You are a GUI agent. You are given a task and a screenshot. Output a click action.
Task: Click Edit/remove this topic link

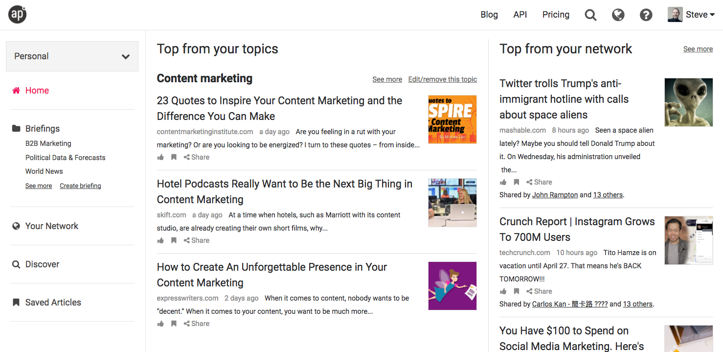(443, 79)
